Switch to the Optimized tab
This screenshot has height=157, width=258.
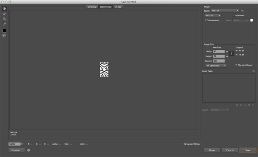coord(106,7)
